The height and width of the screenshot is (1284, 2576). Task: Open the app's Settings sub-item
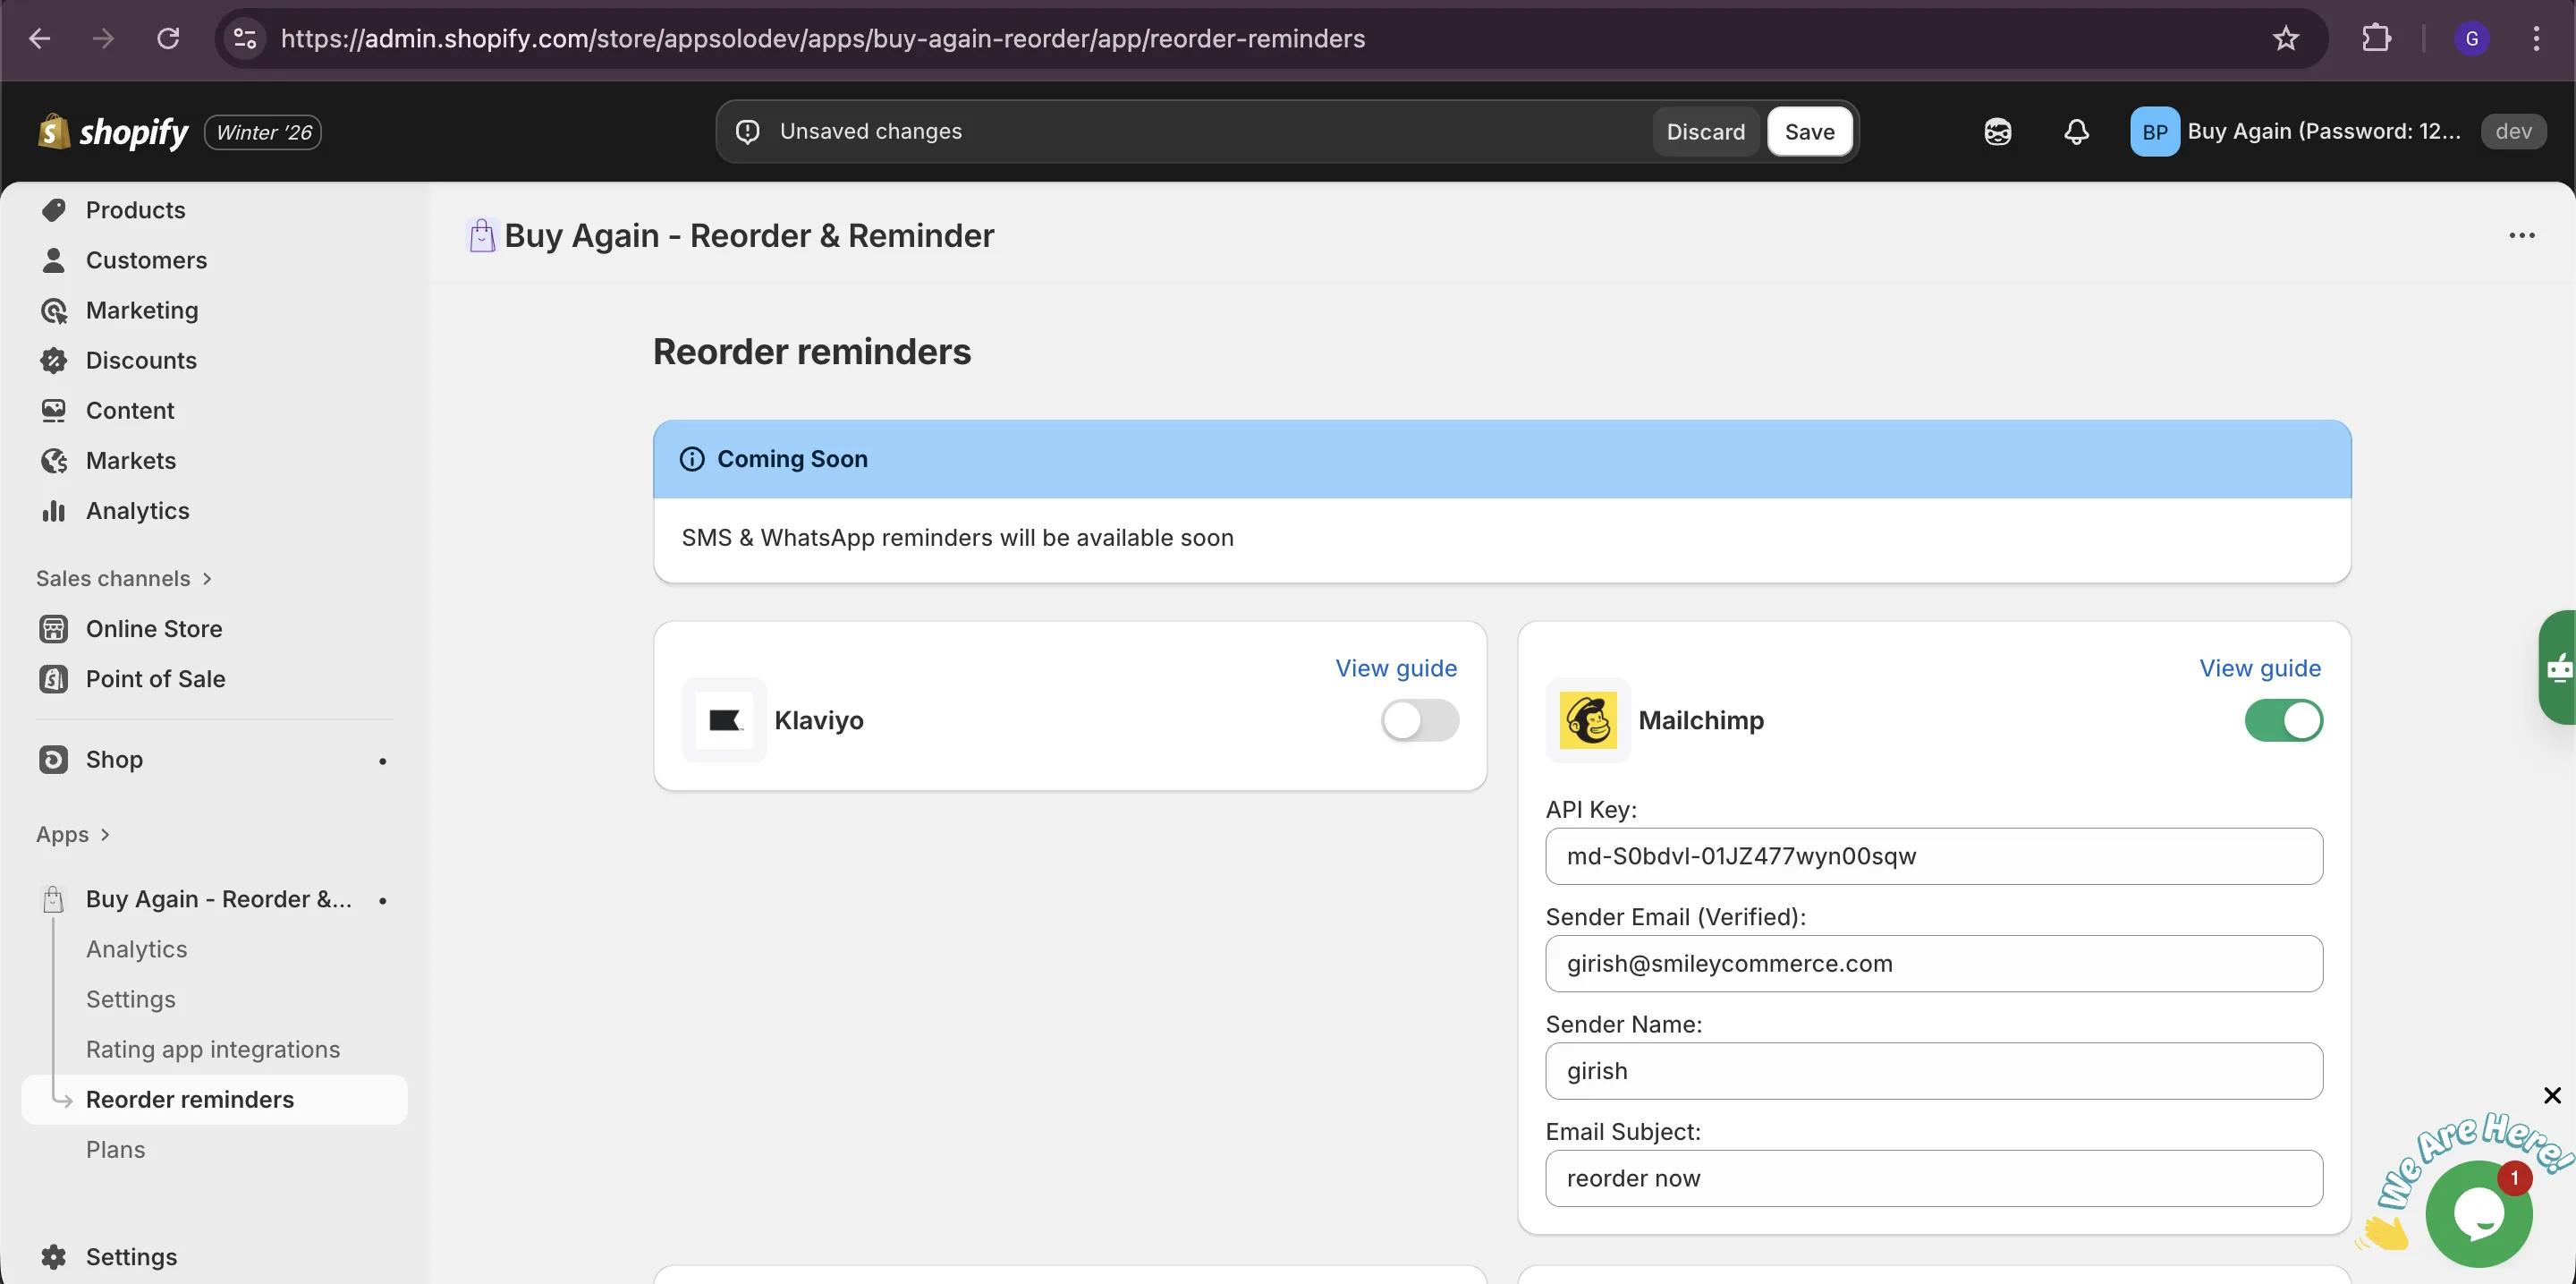[130, 999]
